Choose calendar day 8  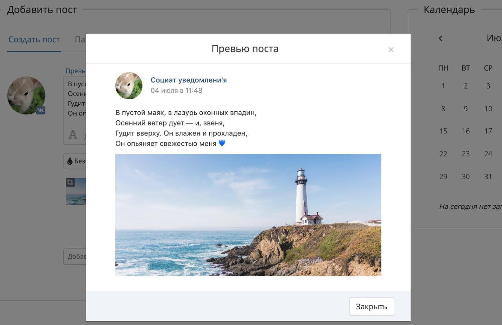443,109
